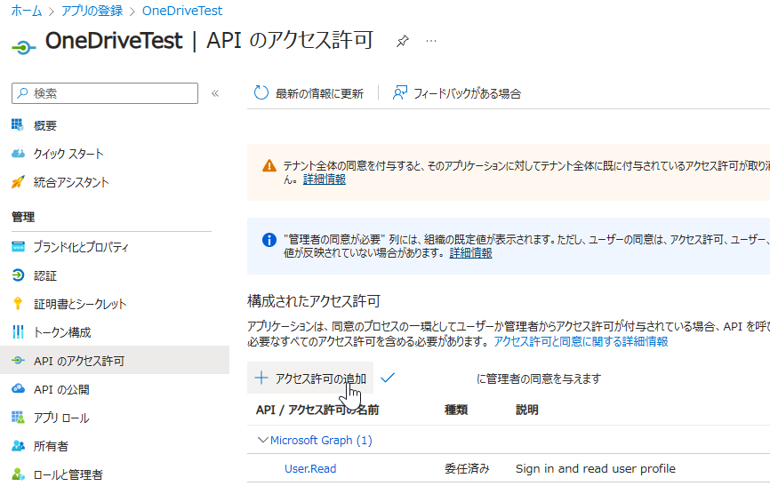
Task: Open アプリの登録 breadcrumb link
Action: 92,11
